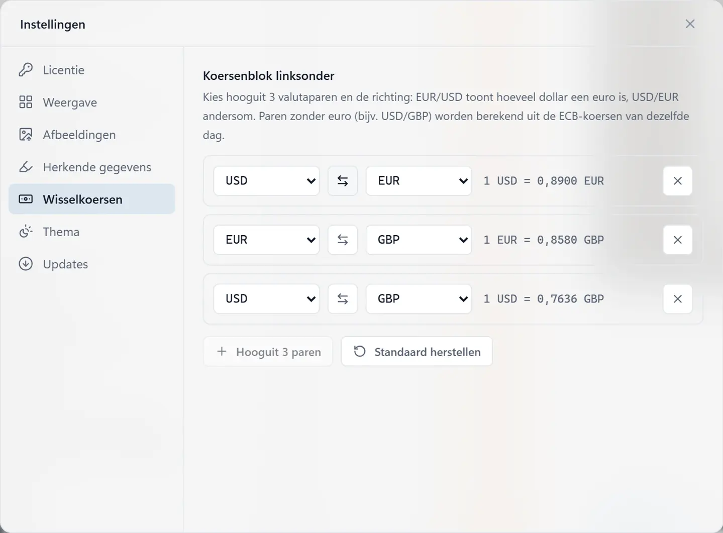Click the Koersenblok linksonder heading
723x533 pixels.
(268, 76)
